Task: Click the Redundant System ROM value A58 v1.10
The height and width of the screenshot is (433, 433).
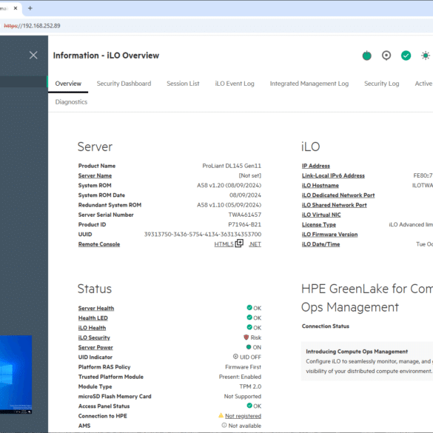Action: pyautogui.click(x=229, y=205)
